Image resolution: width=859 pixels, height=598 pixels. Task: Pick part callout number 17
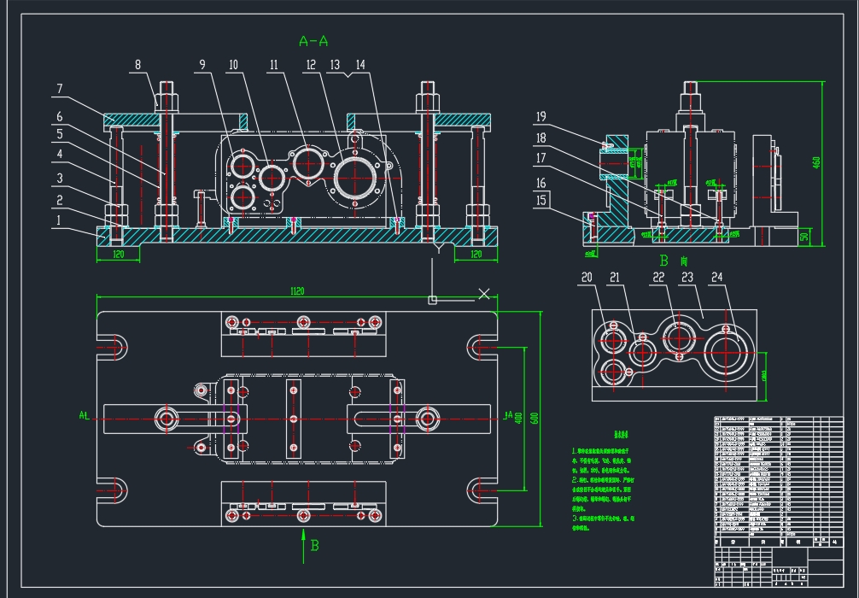point(541,158)
